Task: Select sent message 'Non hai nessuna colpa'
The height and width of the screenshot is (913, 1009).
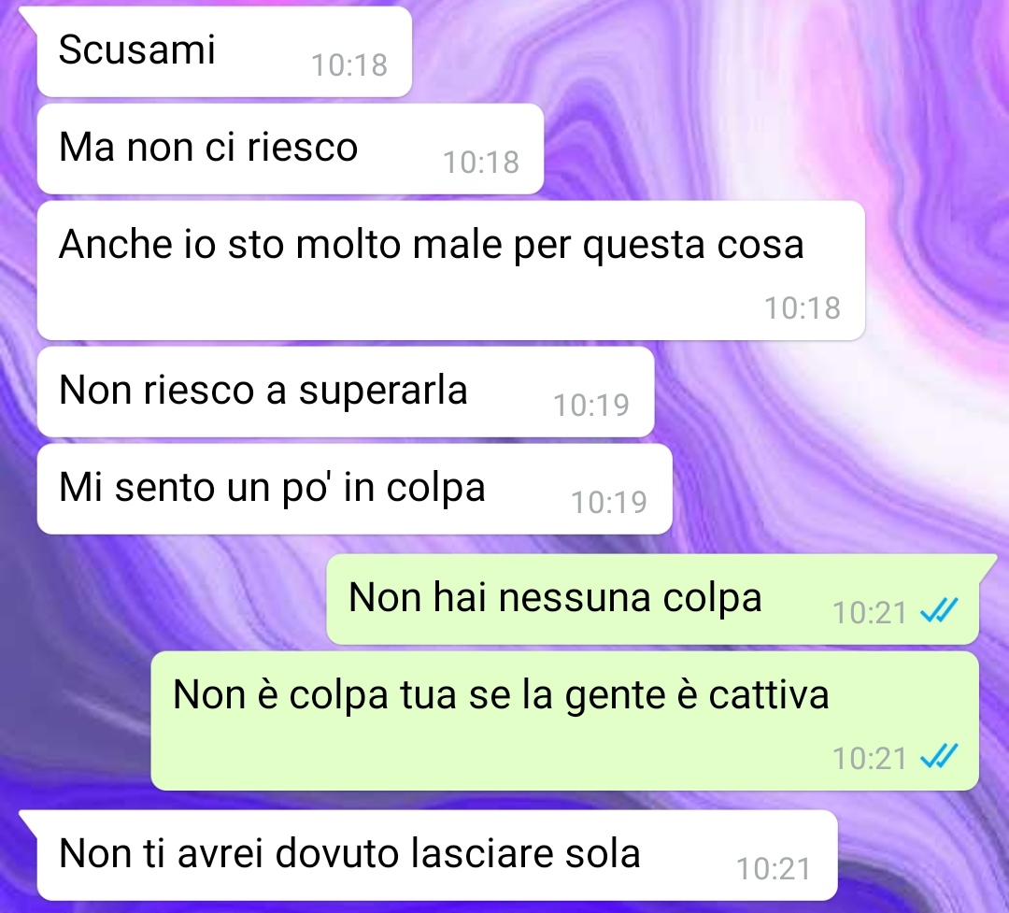Action: 652,599
